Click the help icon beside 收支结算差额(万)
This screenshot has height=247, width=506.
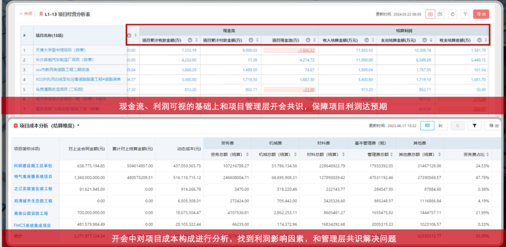(x=479, y=40)
